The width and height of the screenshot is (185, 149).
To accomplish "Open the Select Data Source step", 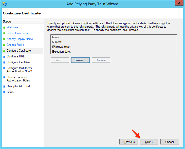I will tap(18, 33).
